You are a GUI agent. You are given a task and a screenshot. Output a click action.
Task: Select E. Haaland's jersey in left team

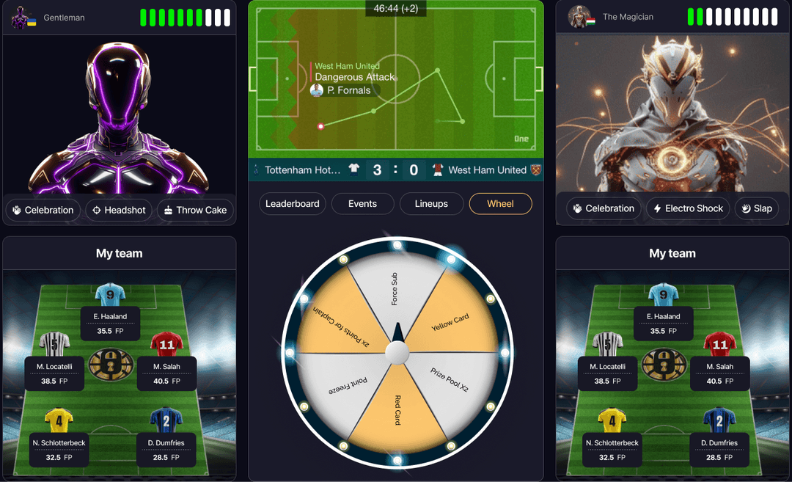click(110, 295)
